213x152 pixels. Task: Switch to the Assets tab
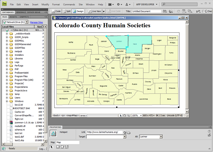coord(13,17)
